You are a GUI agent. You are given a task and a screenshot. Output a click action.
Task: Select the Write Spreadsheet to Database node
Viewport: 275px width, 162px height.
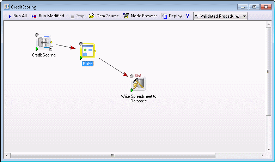(138, 83)
